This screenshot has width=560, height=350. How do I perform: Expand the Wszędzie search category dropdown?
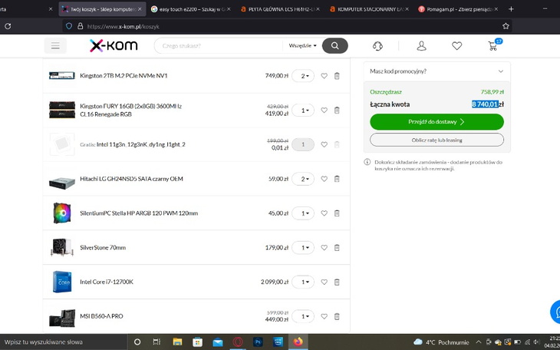pyautogui.click(x=302, y=46)
